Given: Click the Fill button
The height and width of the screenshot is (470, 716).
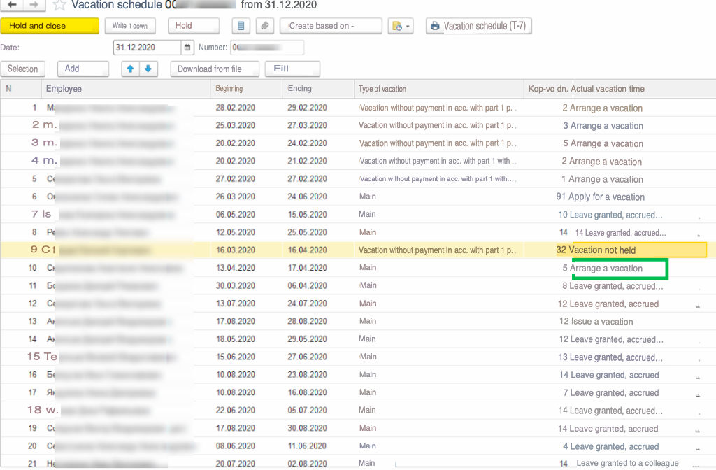Looking at the screenshot, I should pyautogui.click(x=292, y=69).
